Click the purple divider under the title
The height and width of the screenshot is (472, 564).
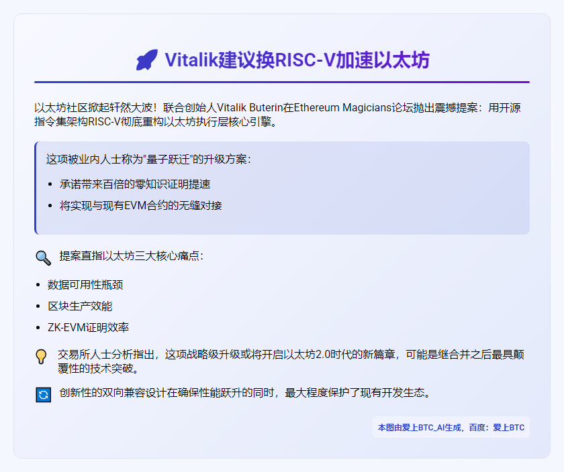point(282,79)
